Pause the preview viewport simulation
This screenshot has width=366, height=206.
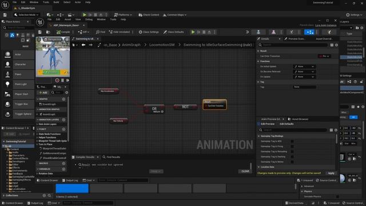[62, 80]
